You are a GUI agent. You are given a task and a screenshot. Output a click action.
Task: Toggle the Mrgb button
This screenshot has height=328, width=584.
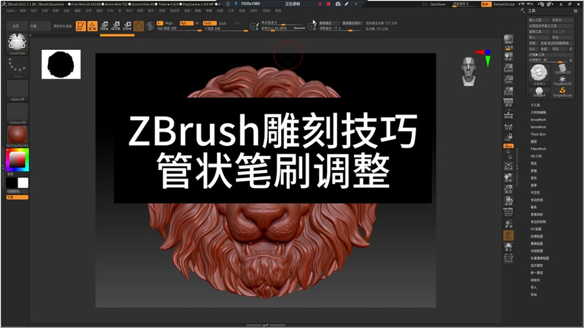point(168,23)
